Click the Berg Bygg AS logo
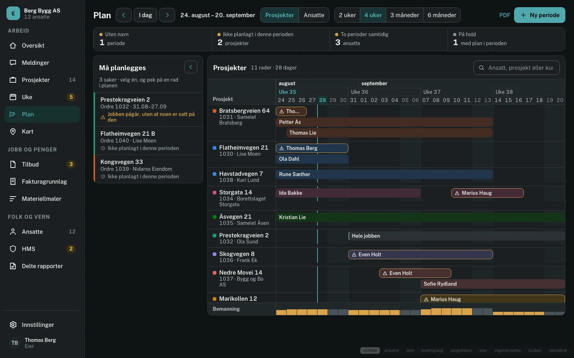Image resolution: width=574 pixels, height=358 pixels. (13, 14)
